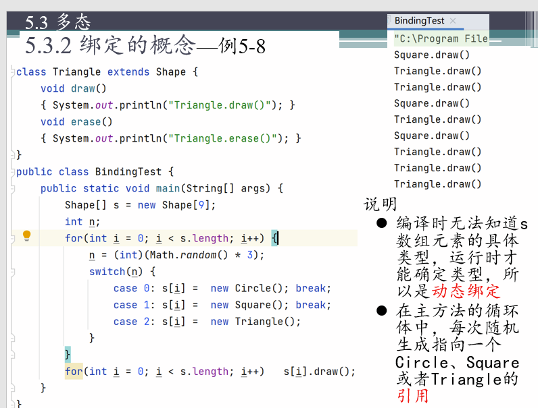538x408 pixels.
Task: Click String[] args in main signature
Action: click(228, 189)
